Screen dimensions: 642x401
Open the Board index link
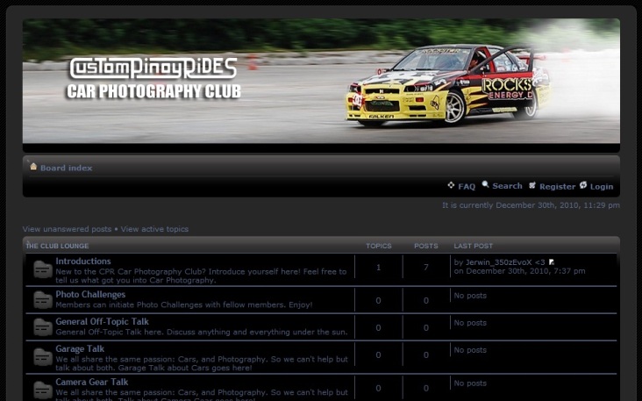pyautogui.click(x=66, y=168)
